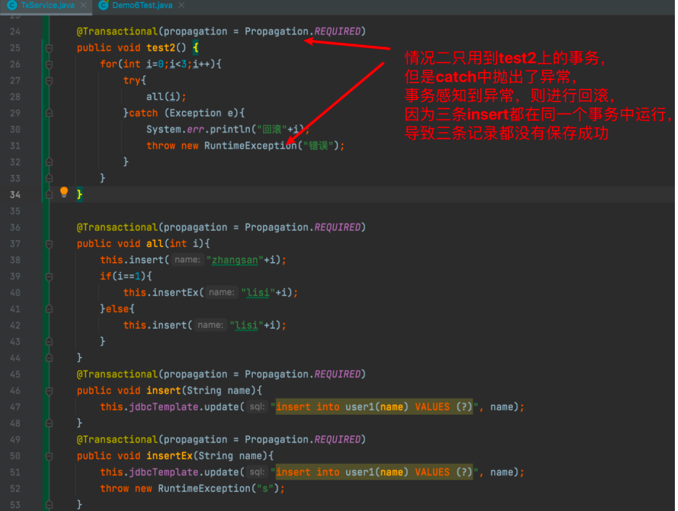Collapse the if(i==1) block fold on line 39
The height and width of the screenshot is (511, 678).
pyautogui.click(x=49, y=277)
